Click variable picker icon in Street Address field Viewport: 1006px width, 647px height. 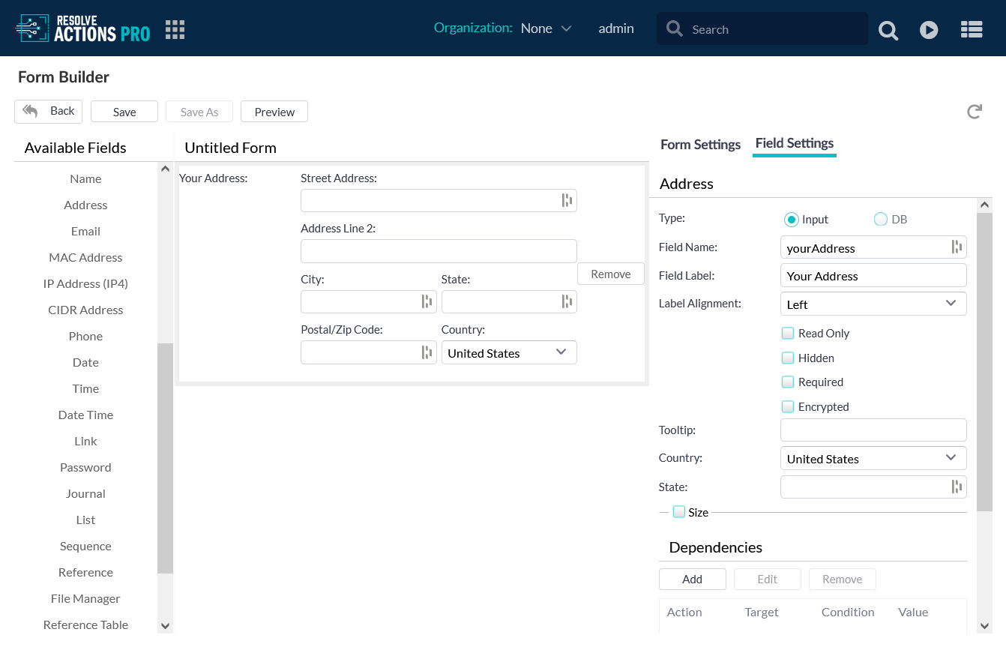coord(567,200)
